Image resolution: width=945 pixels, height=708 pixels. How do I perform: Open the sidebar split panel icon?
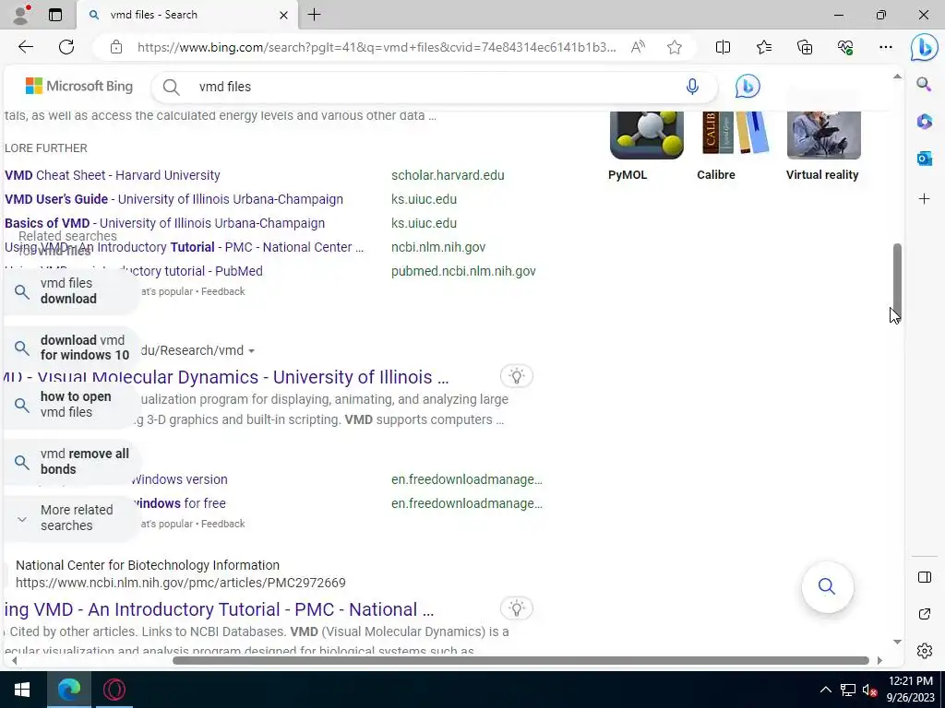click(x=924, y=577)
